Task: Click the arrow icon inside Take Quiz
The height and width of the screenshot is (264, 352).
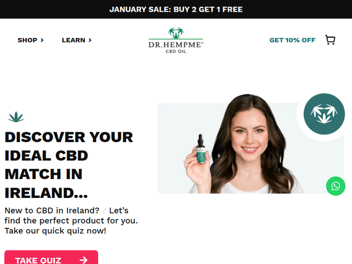Action: 84,260
